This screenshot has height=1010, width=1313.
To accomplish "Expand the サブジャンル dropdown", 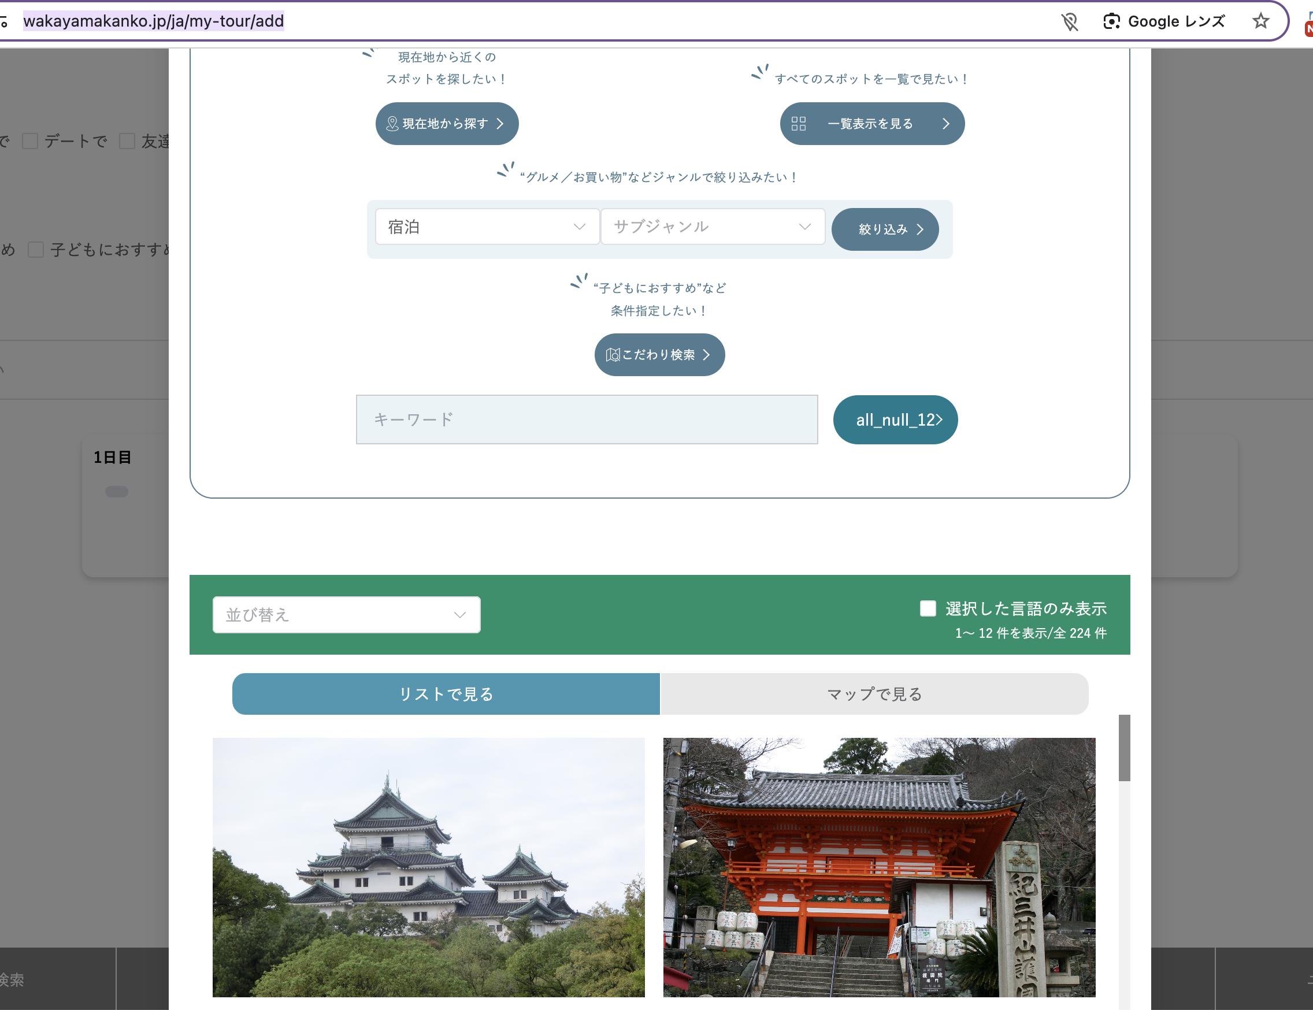I will tap(713, 226).
